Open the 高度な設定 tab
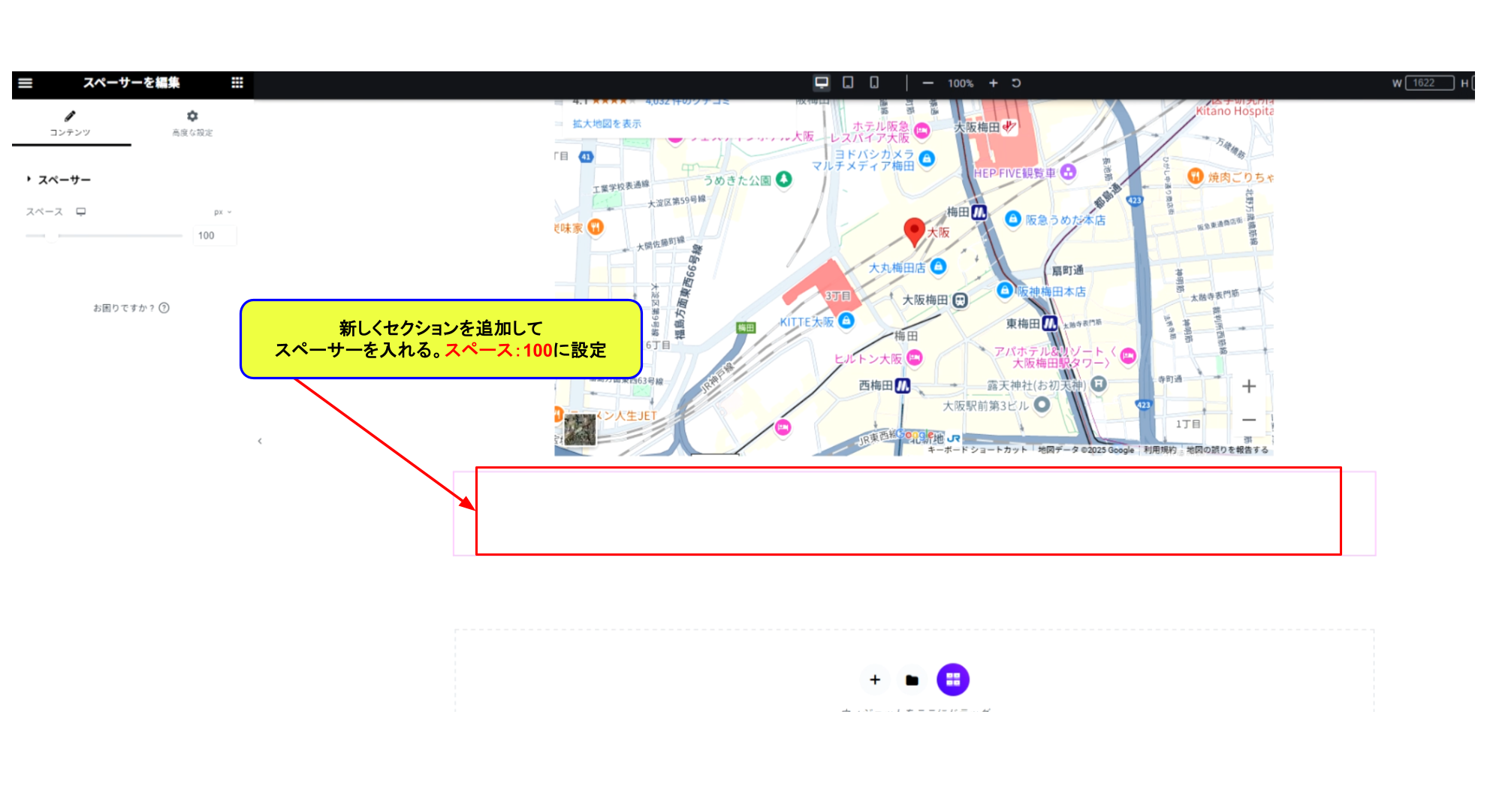1487x811 pixels. [x=192, y=123]
